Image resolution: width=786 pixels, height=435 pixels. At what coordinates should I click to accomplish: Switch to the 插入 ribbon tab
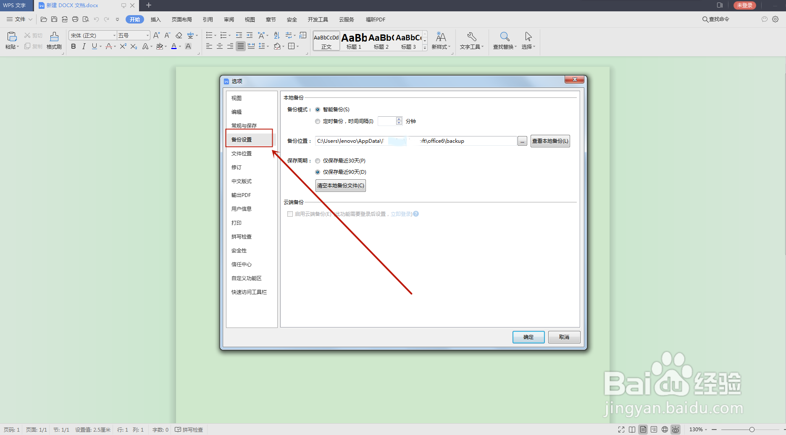point(155,19)
